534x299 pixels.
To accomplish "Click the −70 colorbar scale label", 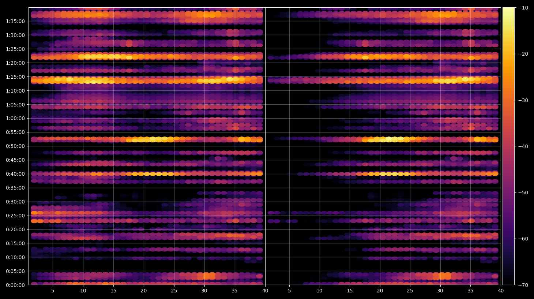I will pos(523,285).
